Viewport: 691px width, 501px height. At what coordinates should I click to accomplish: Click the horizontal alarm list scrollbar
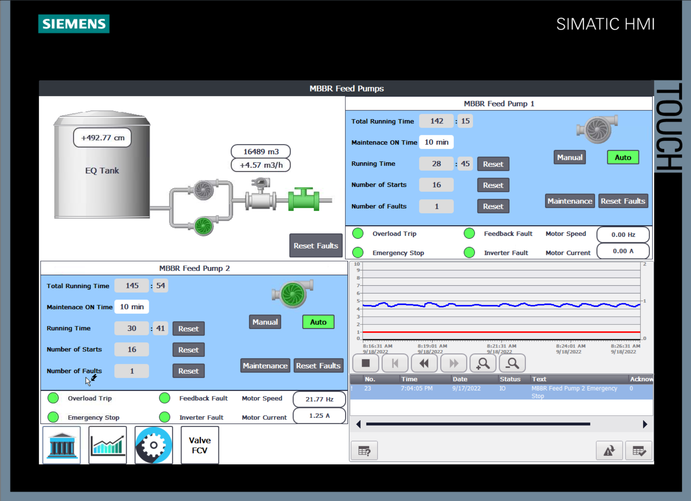(x=478, y=424)
